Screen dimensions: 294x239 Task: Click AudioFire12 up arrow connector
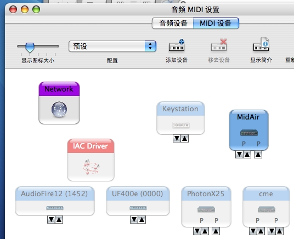(59, 219)
